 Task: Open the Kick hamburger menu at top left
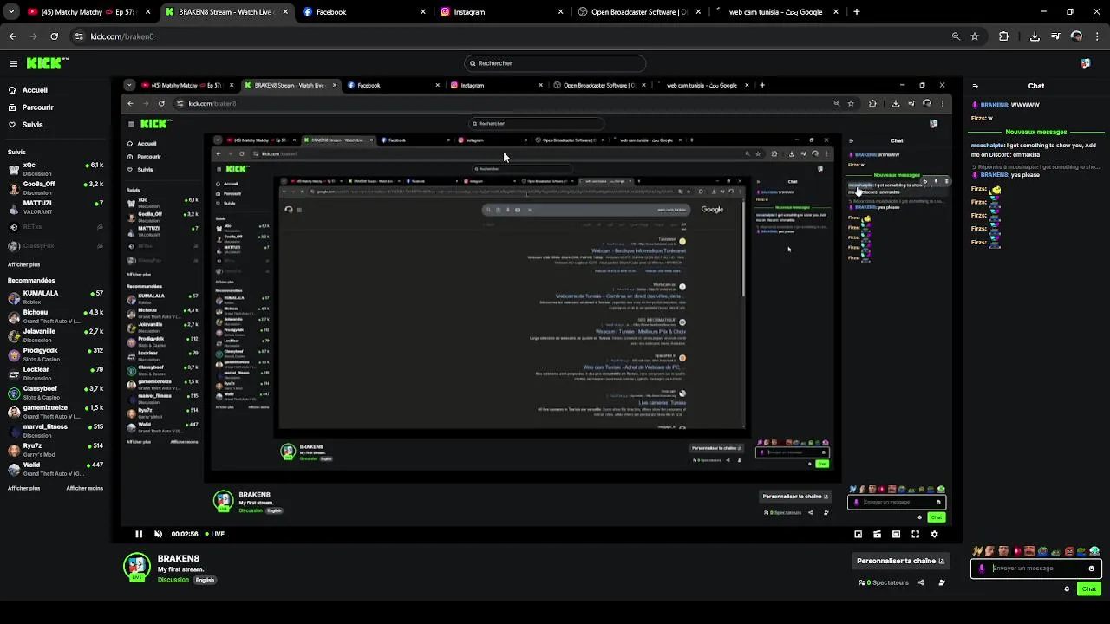tap(13, 63)
